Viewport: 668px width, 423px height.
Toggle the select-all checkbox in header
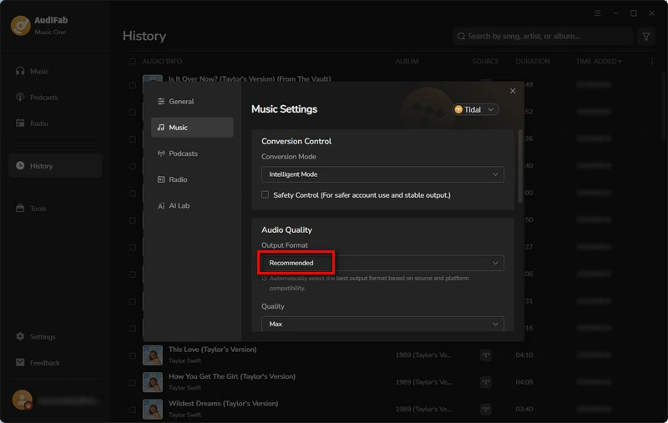tap(133, 61)
